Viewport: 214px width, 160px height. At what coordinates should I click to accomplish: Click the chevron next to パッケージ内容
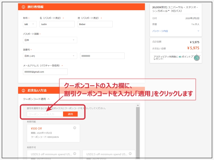click(x=198, y=31)
